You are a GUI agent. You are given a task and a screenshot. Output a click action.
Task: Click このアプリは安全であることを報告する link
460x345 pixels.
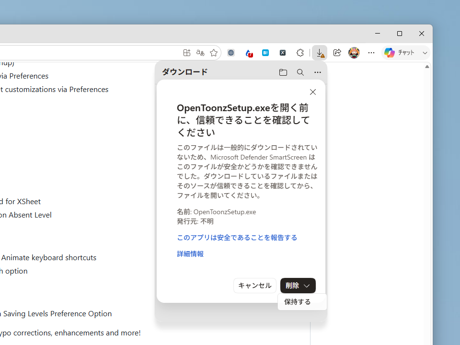[x=237, y=238]
